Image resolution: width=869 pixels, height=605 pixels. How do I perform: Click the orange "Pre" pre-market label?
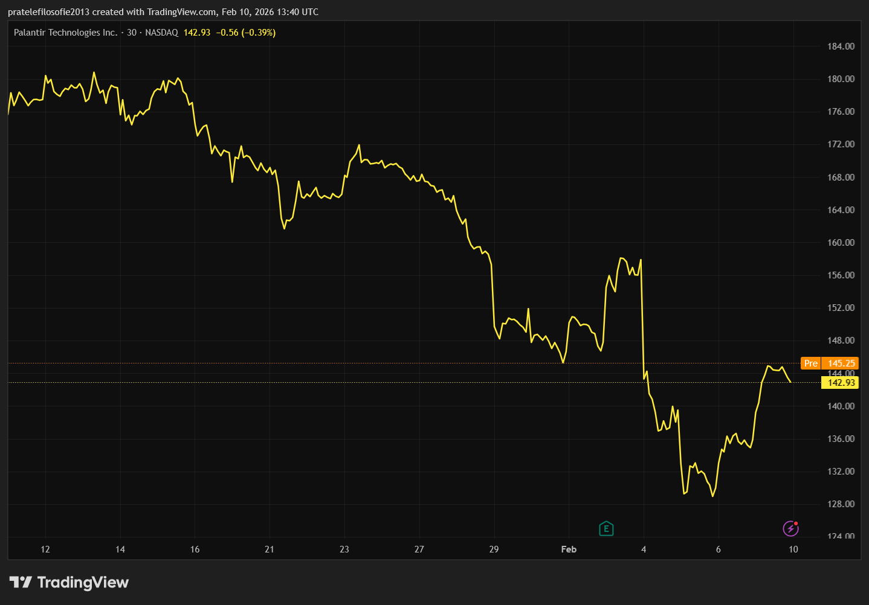[x=810, y=363]
